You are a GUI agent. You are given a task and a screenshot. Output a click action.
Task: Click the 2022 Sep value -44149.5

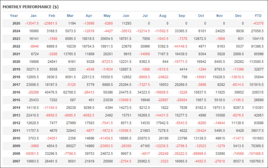click(x=180, y=46)
